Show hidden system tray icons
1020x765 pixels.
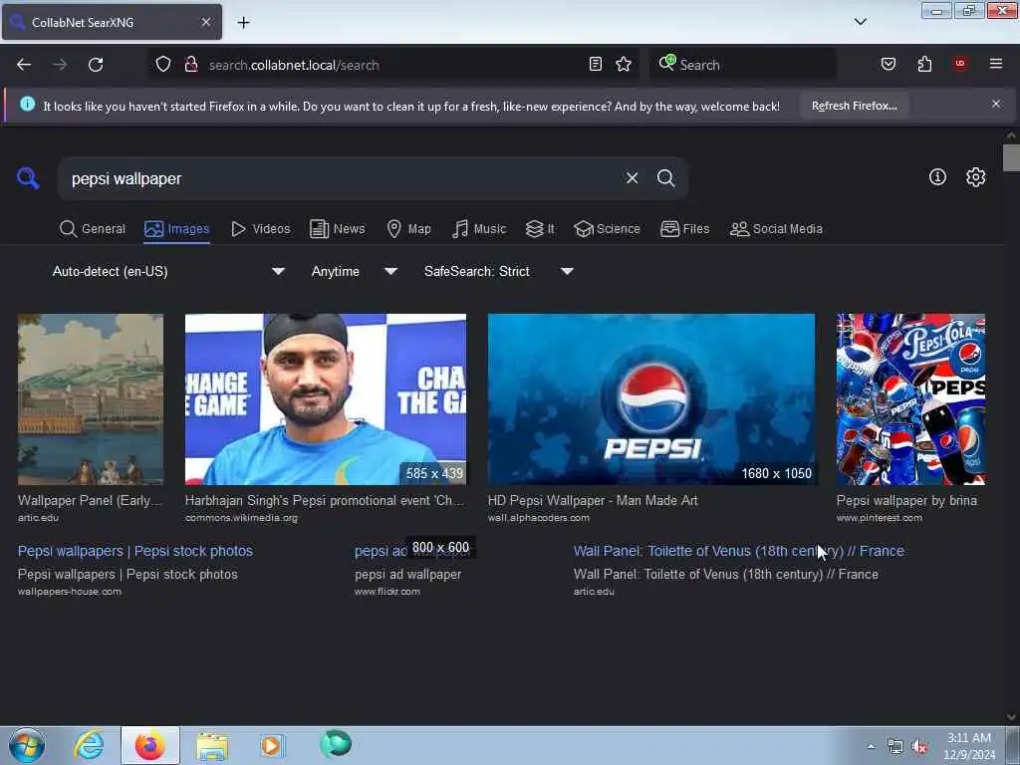pyautogui.click(x=871, y=746)
